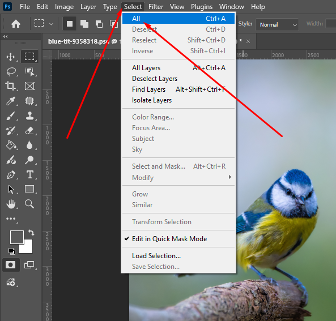
Task: Change screen mode button
Action: click(x=29, y=265)
